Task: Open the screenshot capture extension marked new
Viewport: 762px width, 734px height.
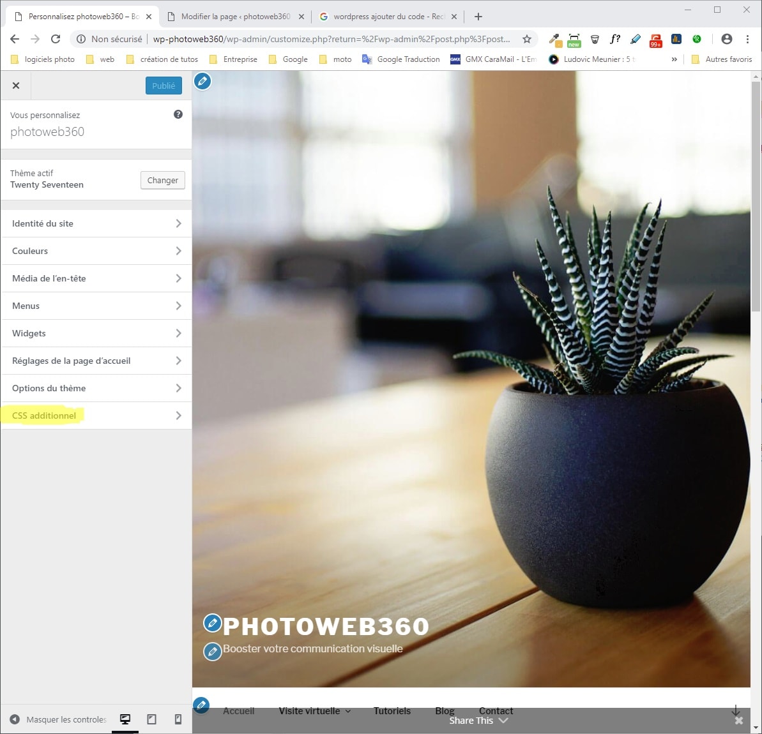Action: pos(574,40)
